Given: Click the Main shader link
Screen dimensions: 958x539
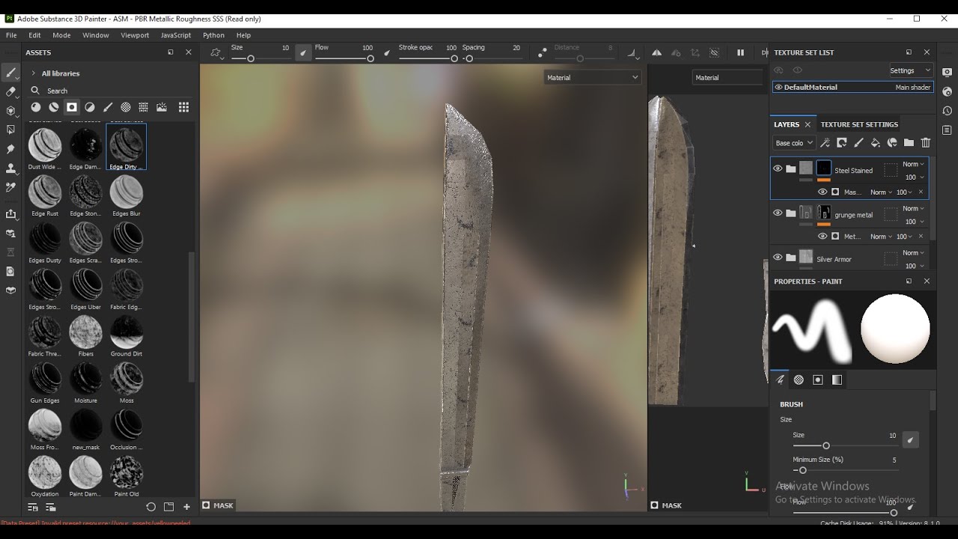Looking at the screenshot, I should 912,87.
